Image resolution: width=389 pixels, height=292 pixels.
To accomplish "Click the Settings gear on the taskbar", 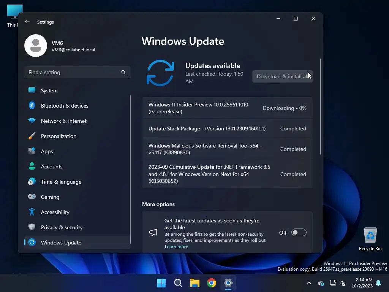I will [x=228, y=283].
